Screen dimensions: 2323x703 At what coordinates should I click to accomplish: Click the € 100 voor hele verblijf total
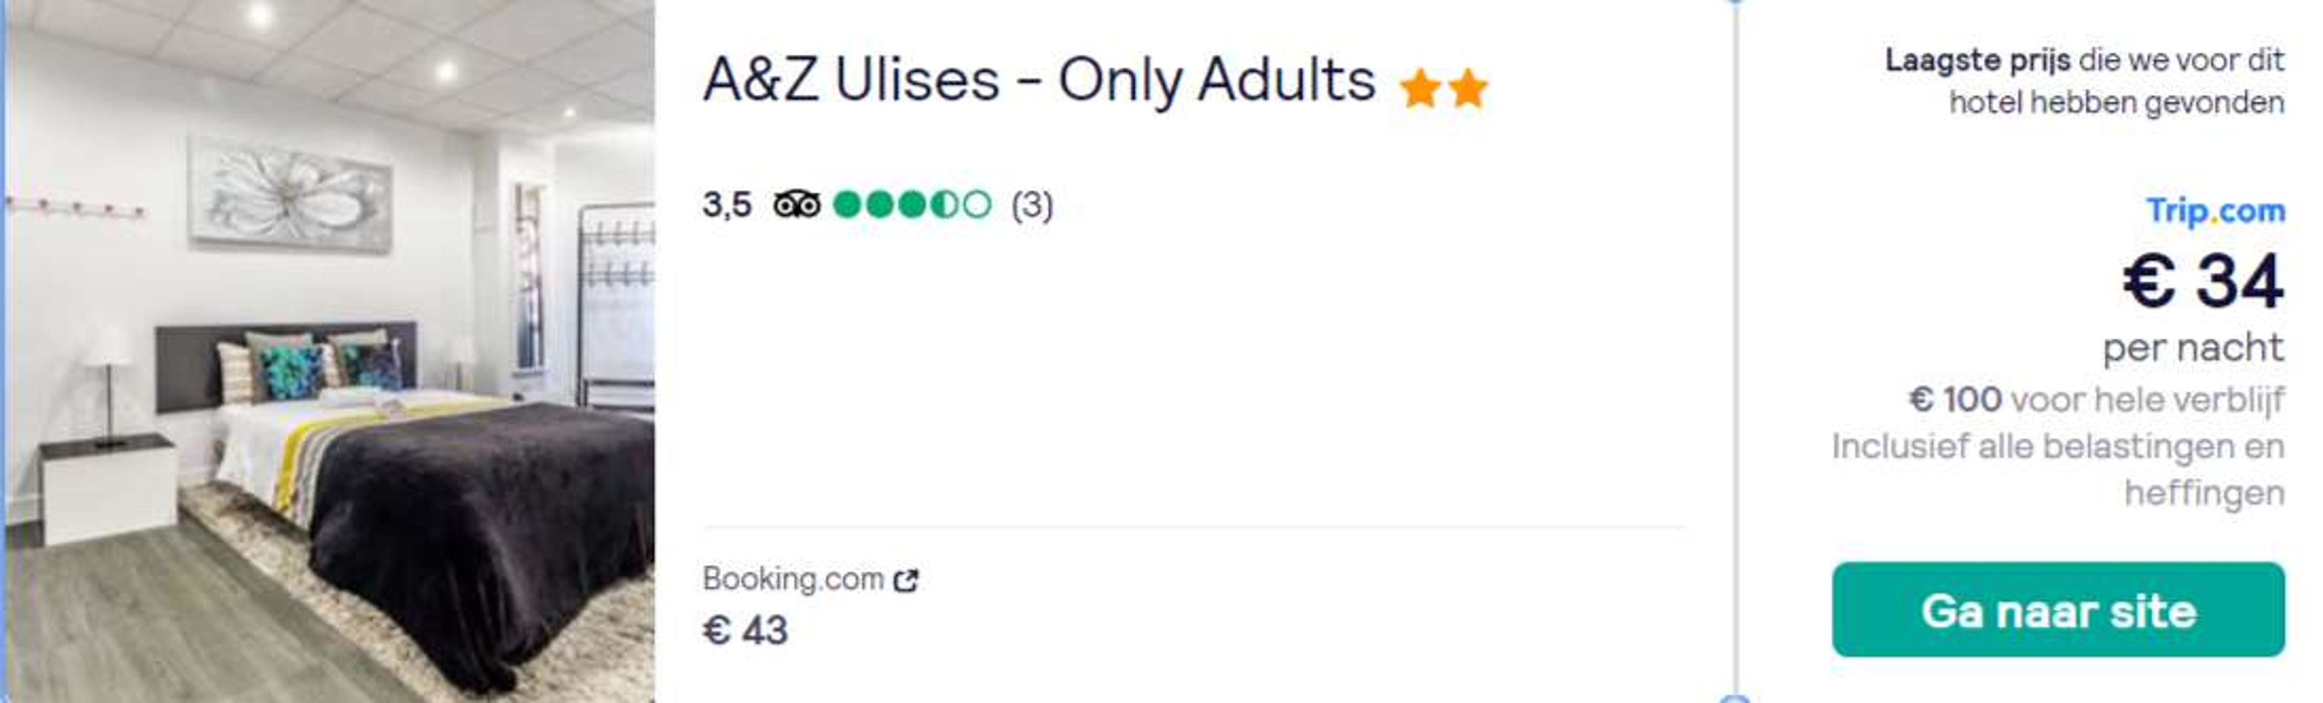pyautogui.click(x=2096, y=398)
